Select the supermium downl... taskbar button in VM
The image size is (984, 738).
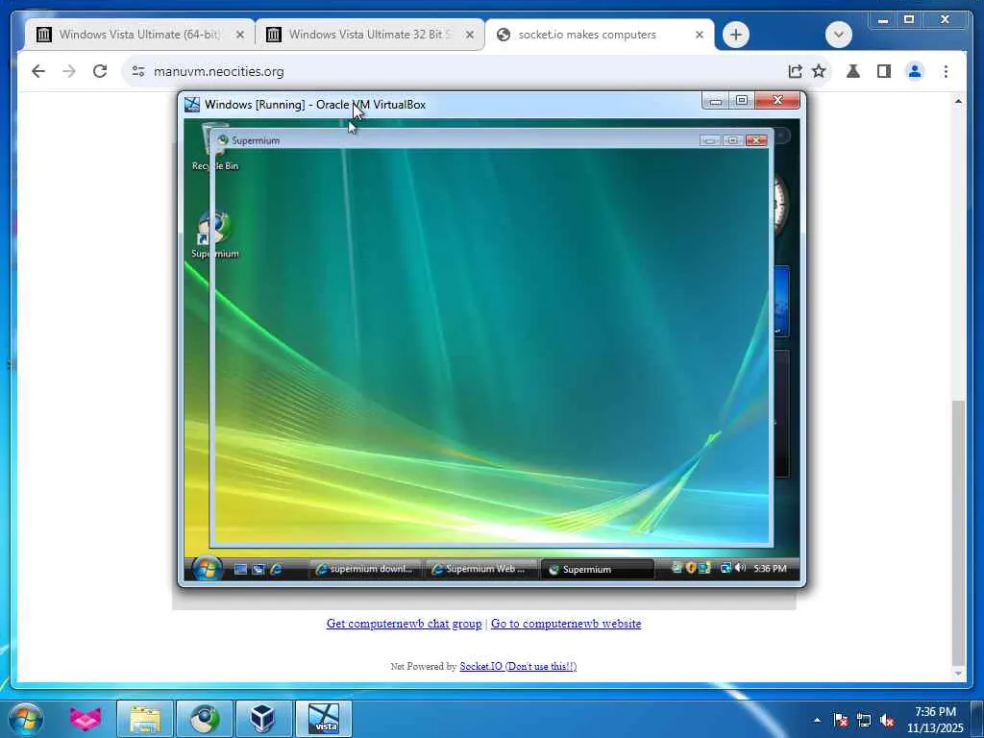[x=364, y=569]
